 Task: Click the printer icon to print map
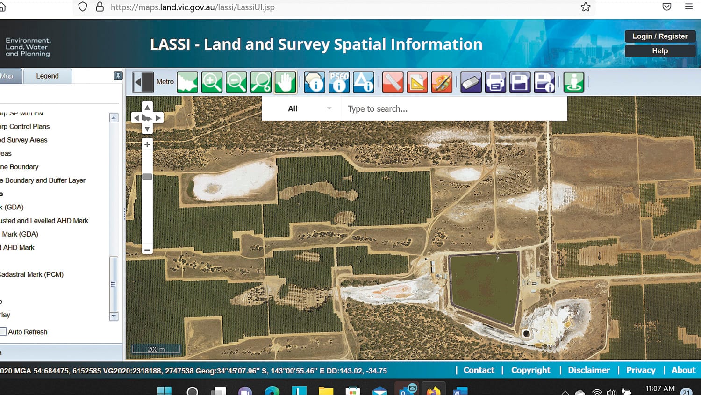495,82
